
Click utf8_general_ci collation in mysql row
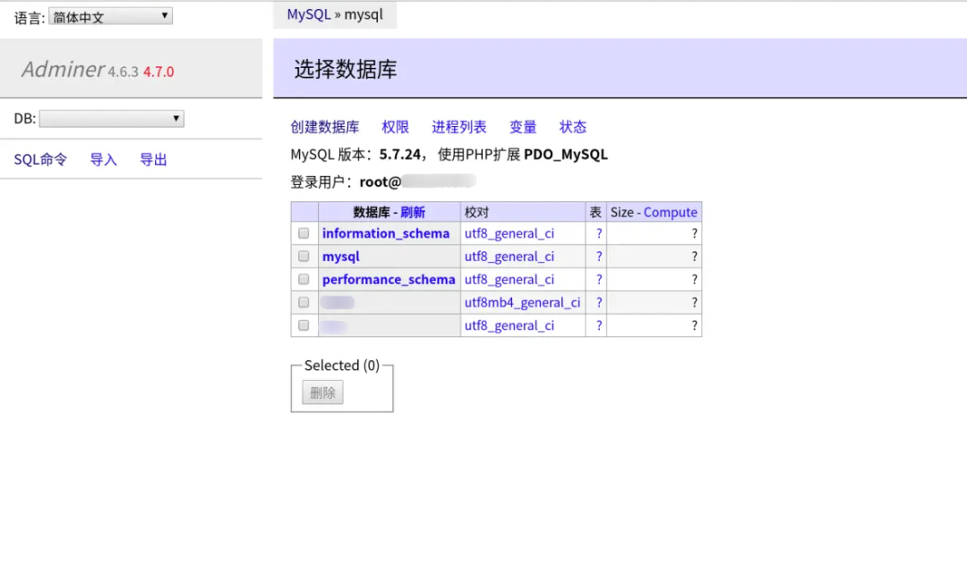click(509, 257)
